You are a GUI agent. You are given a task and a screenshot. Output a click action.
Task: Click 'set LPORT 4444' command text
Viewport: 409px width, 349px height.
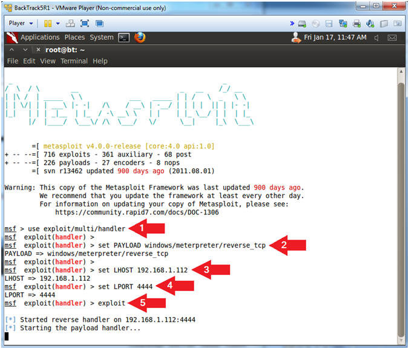tap(125, 287)
